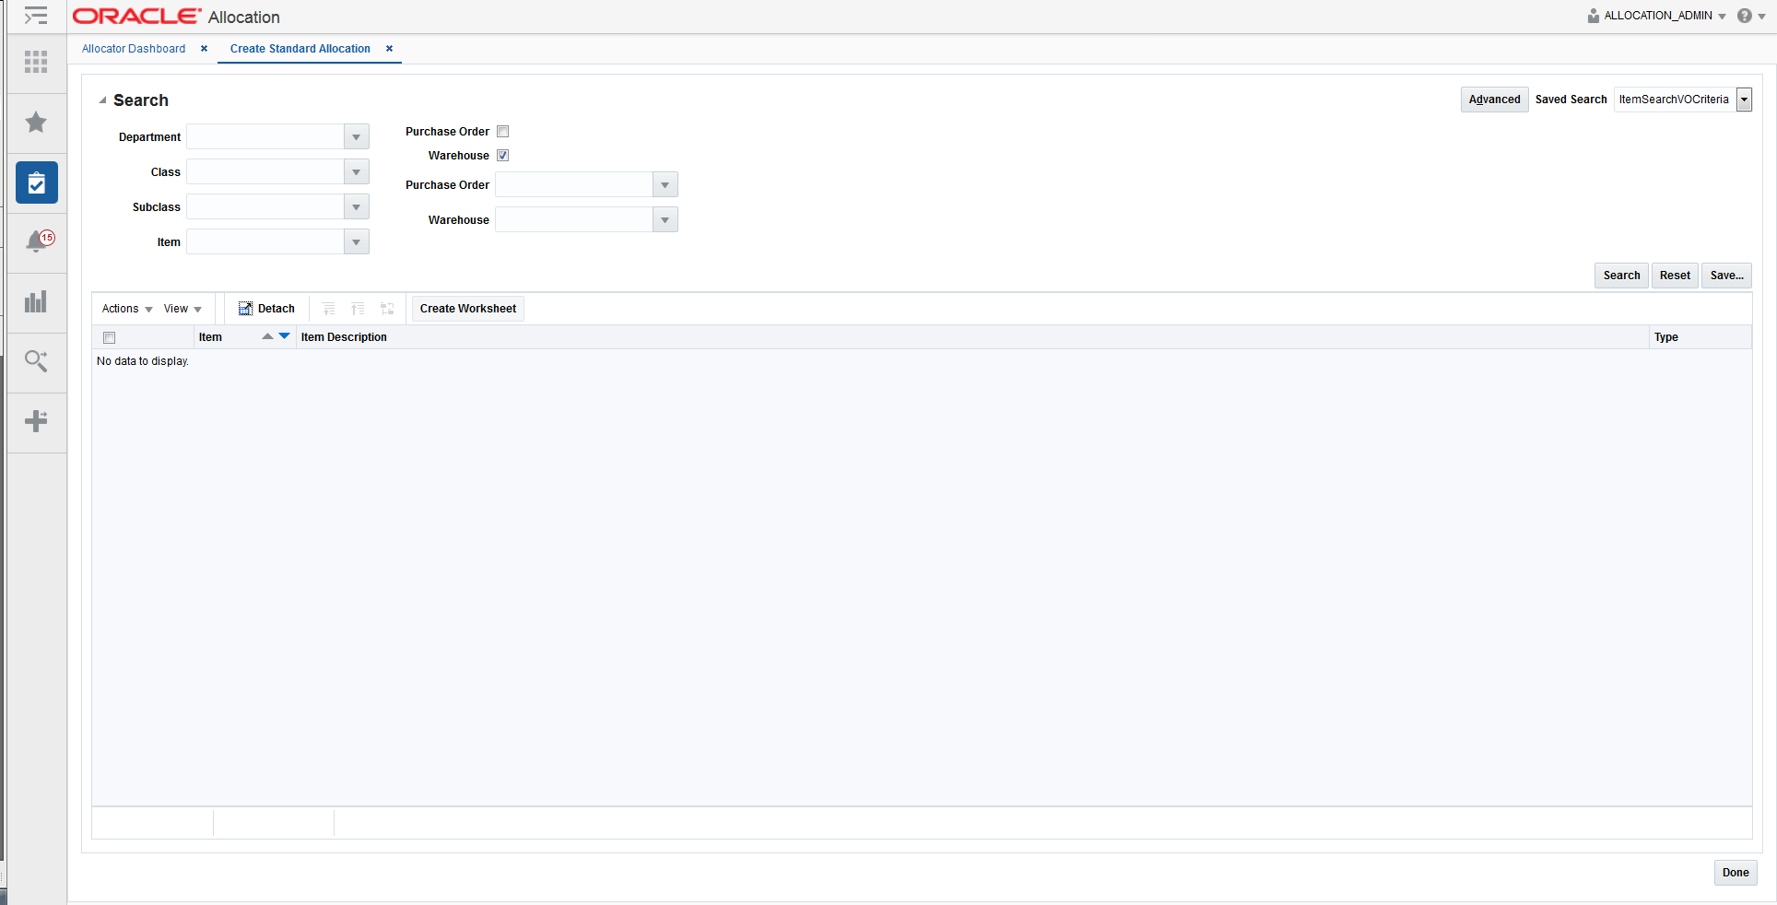Expand the Saved Search ItemSearchVOCriteria dropdown

click(1744, 100)
